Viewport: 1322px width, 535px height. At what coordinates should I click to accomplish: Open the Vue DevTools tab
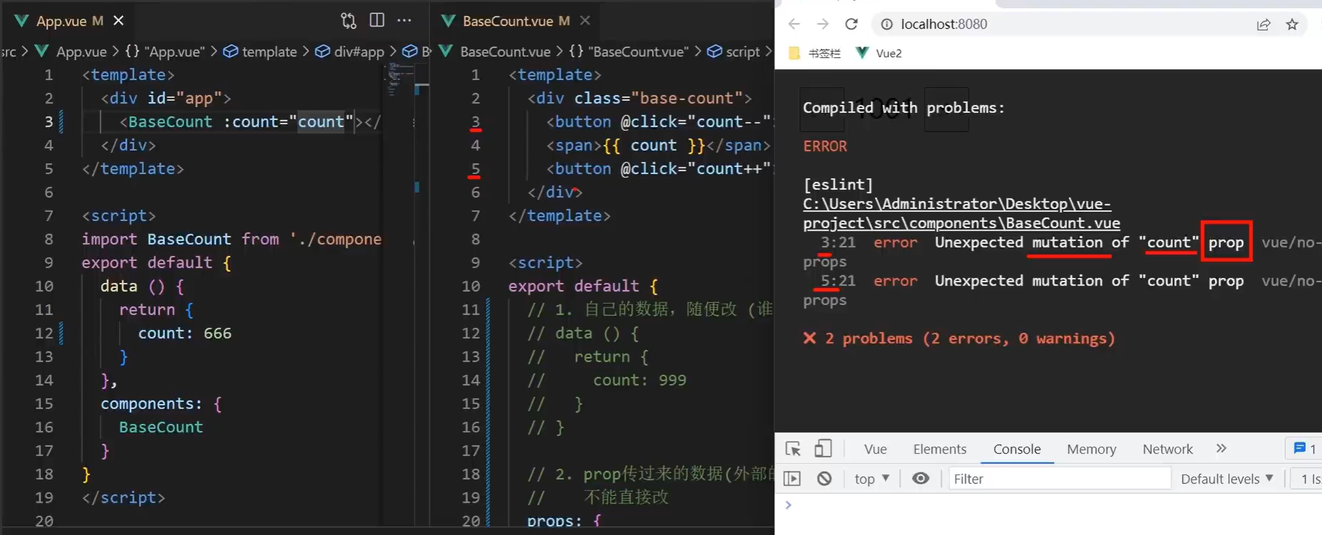click(x=875, y=449)
